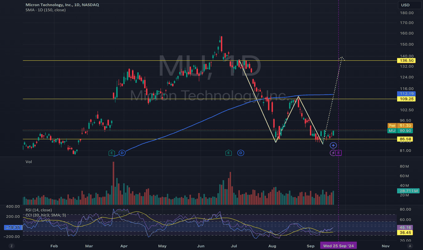Click the May label on time axis
This screenshot has width=423, height=250.
[x=162, y=246]
